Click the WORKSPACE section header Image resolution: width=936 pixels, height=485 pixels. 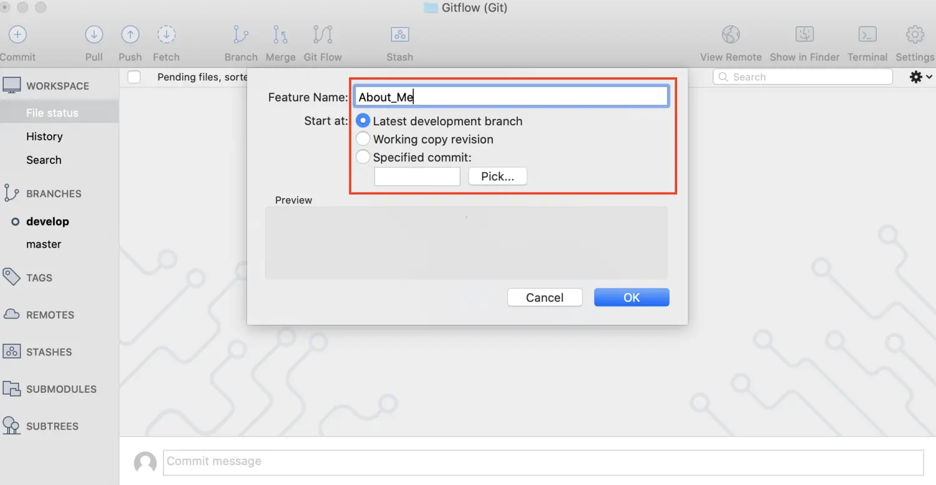[58, 86]
